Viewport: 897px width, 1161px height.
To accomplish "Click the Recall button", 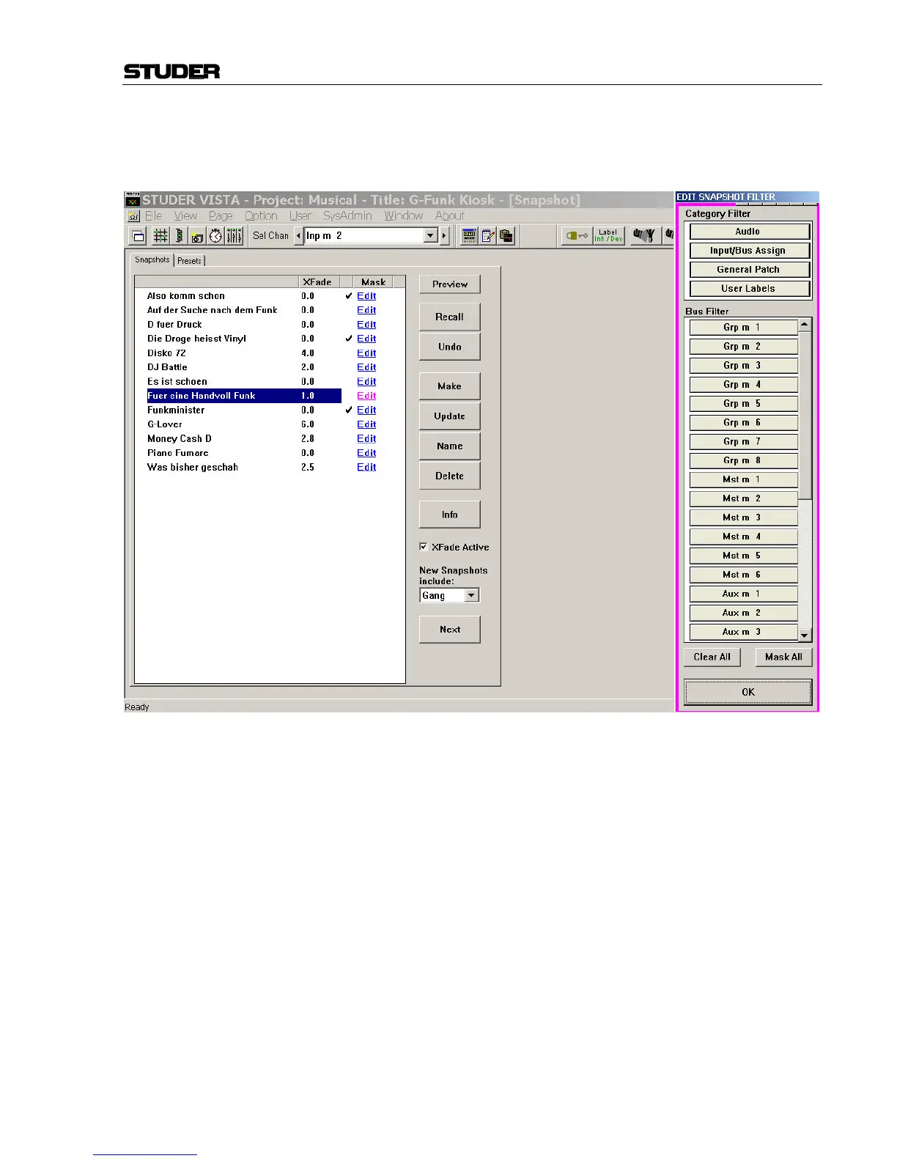I will tap(450, 317).
